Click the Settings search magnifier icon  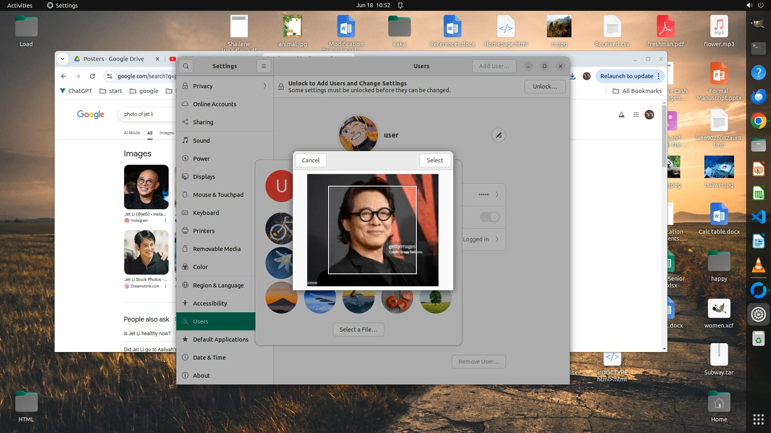click(x=186, y=66)
